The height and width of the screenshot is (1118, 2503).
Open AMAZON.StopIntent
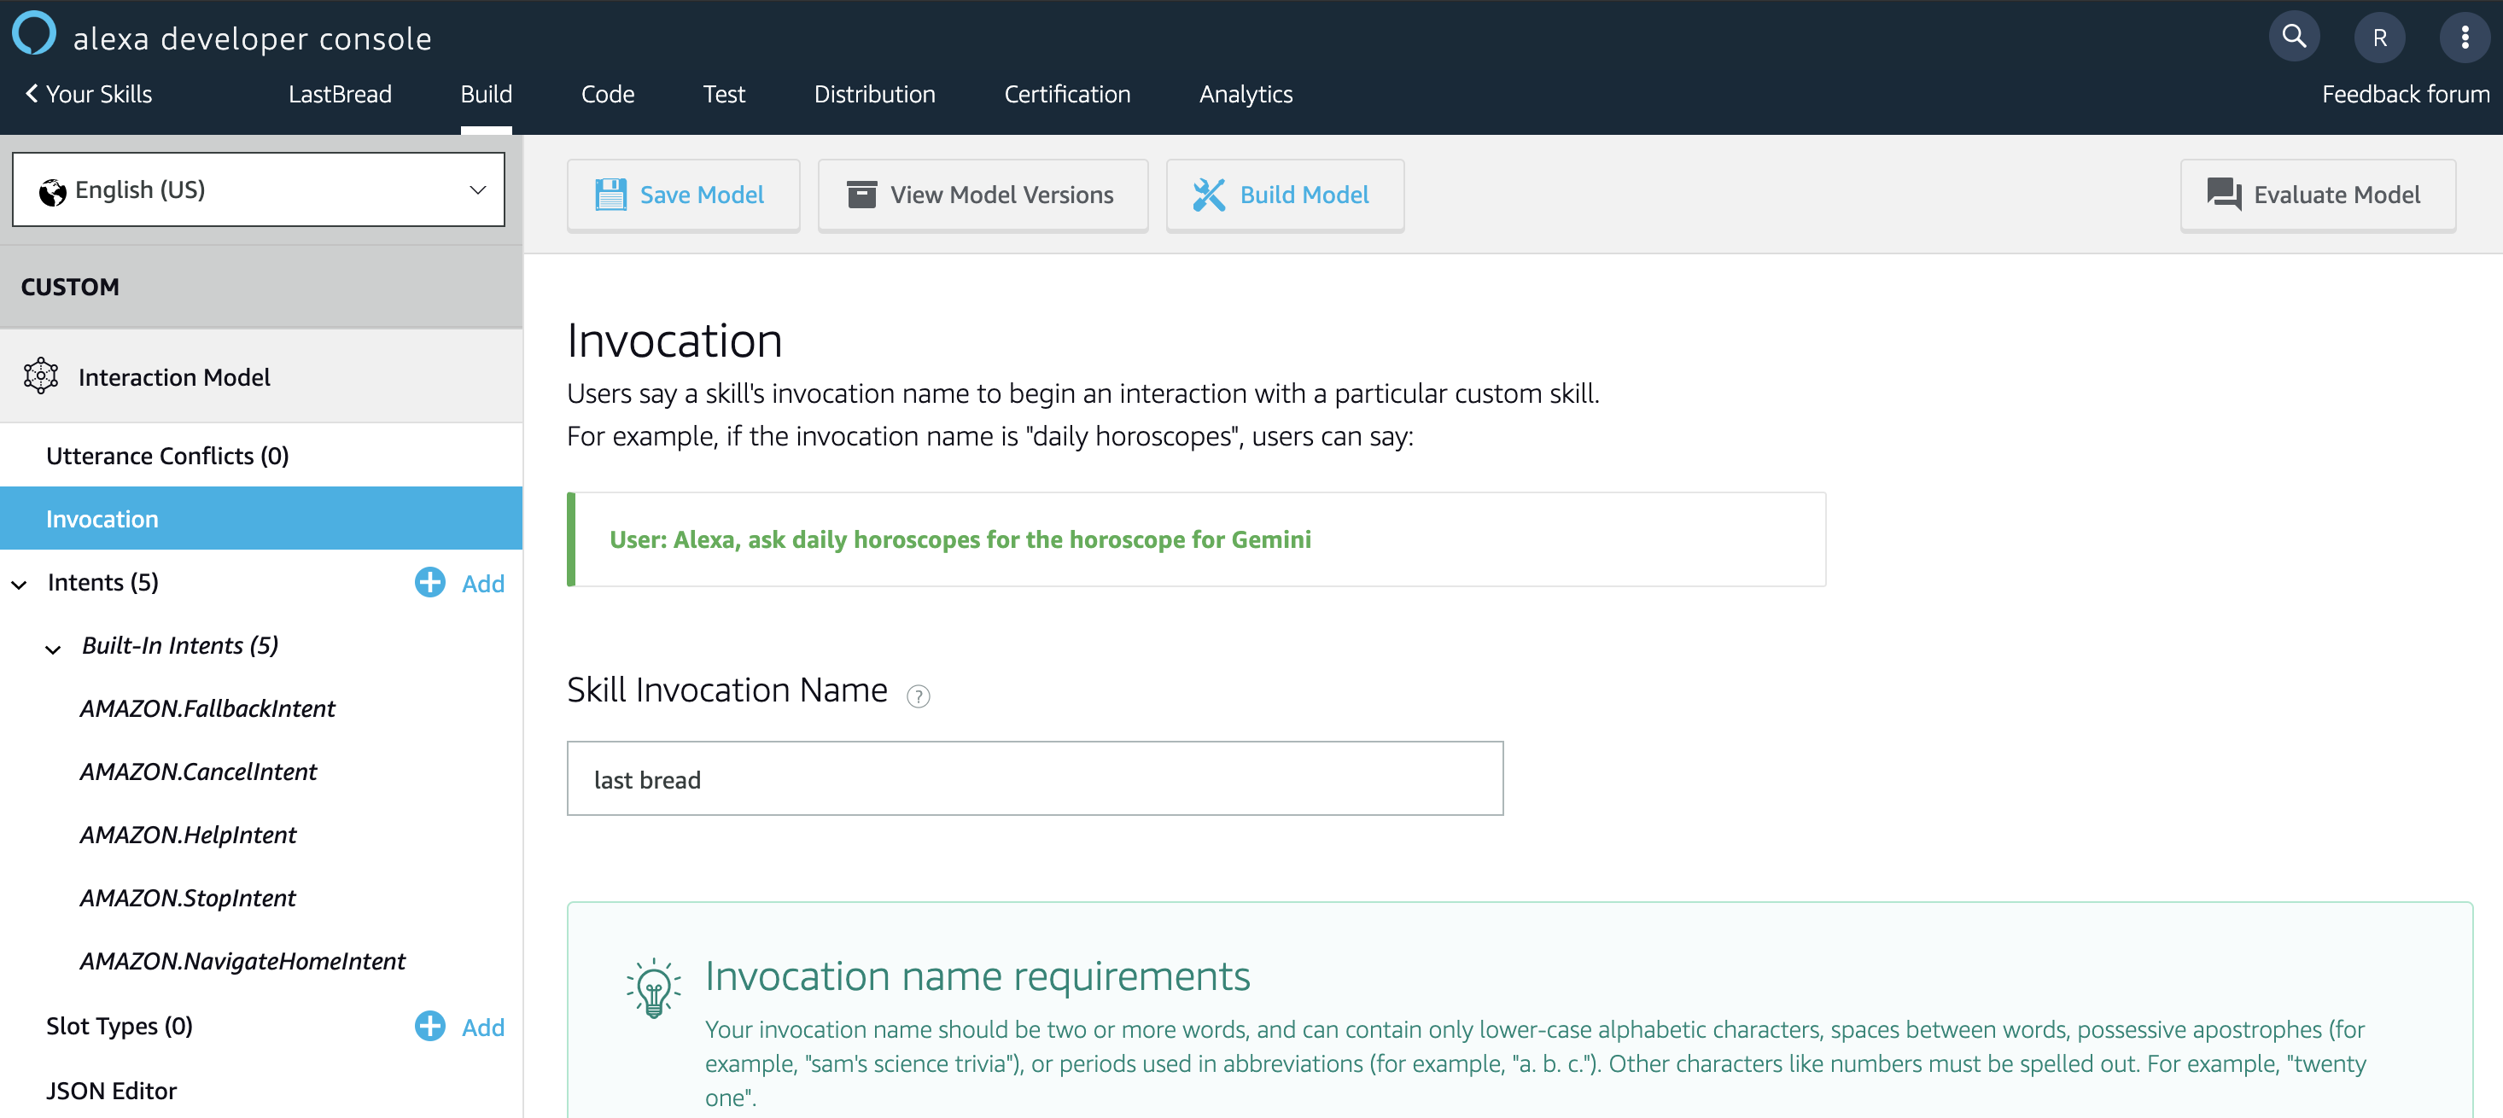coord(188,898)
